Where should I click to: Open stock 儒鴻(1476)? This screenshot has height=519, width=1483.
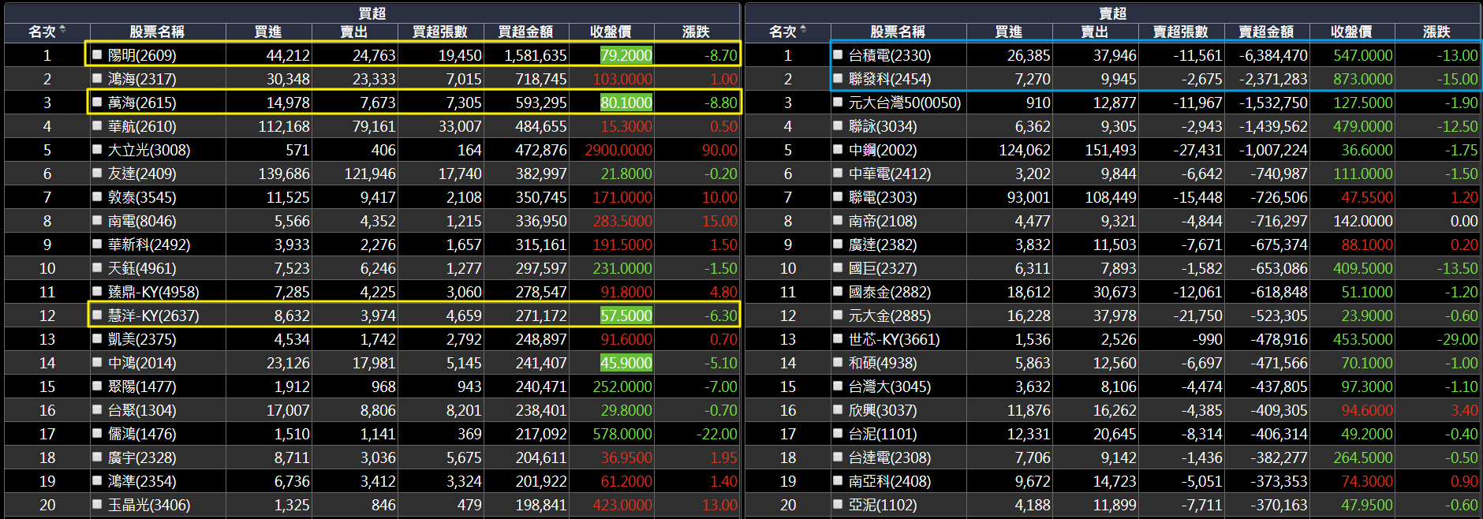click(x=142, y=434)
